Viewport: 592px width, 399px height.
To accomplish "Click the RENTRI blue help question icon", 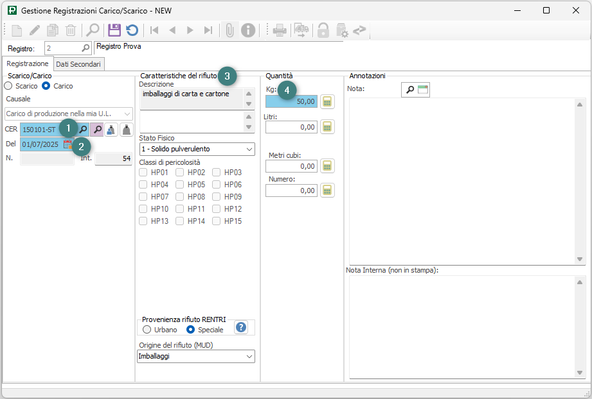I will pyautogui.click(x=241, y=328).
